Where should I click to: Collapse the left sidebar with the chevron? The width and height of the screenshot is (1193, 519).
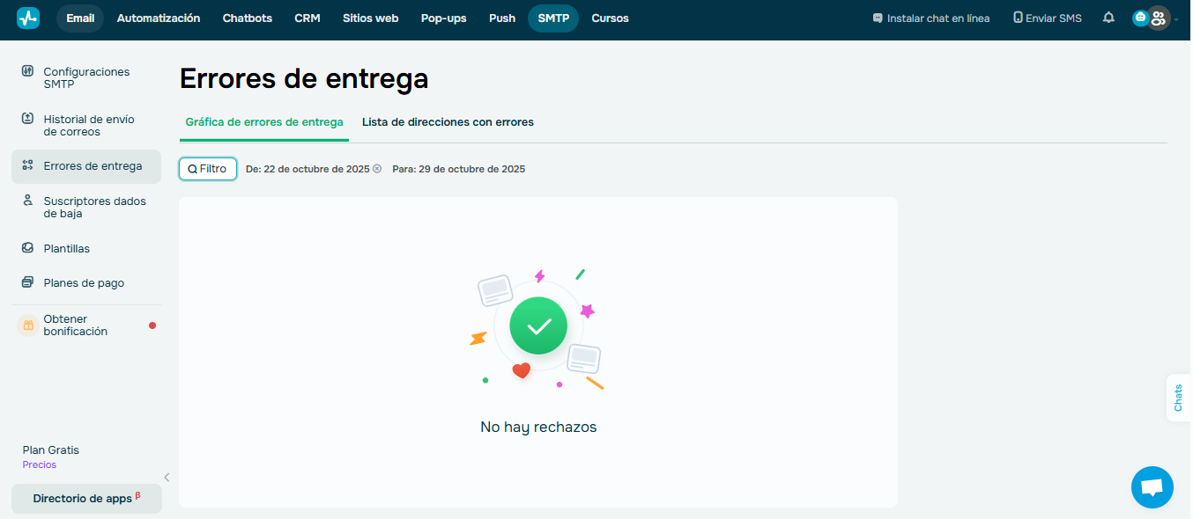[167, 477]
